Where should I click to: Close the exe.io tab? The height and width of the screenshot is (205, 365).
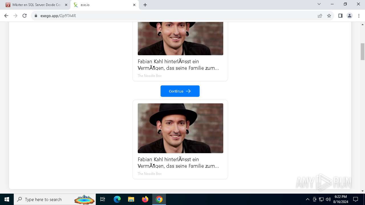[134, 5]
